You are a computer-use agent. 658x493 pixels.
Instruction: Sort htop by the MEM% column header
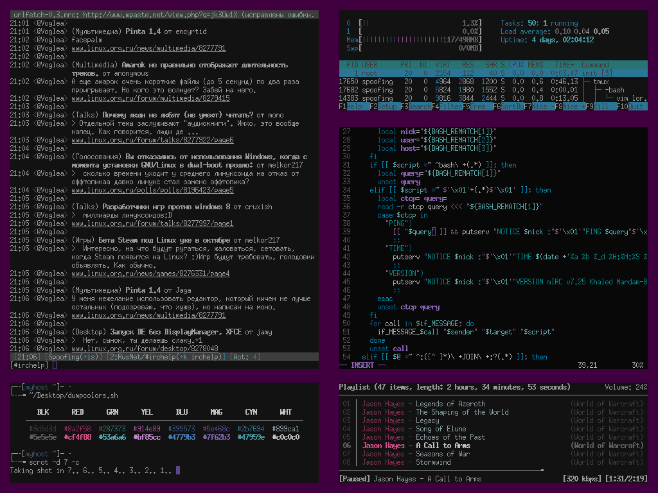point(535,65)
